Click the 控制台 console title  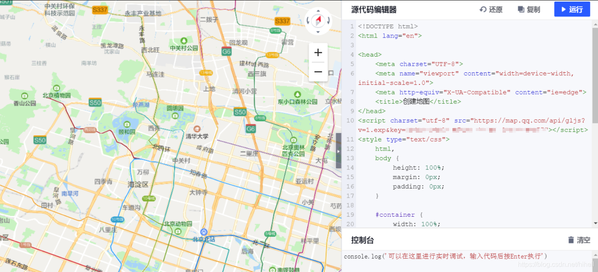362,240
